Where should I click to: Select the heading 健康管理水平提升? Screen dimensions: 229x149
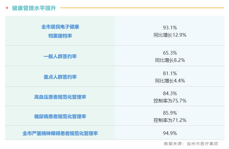point(34,8)
